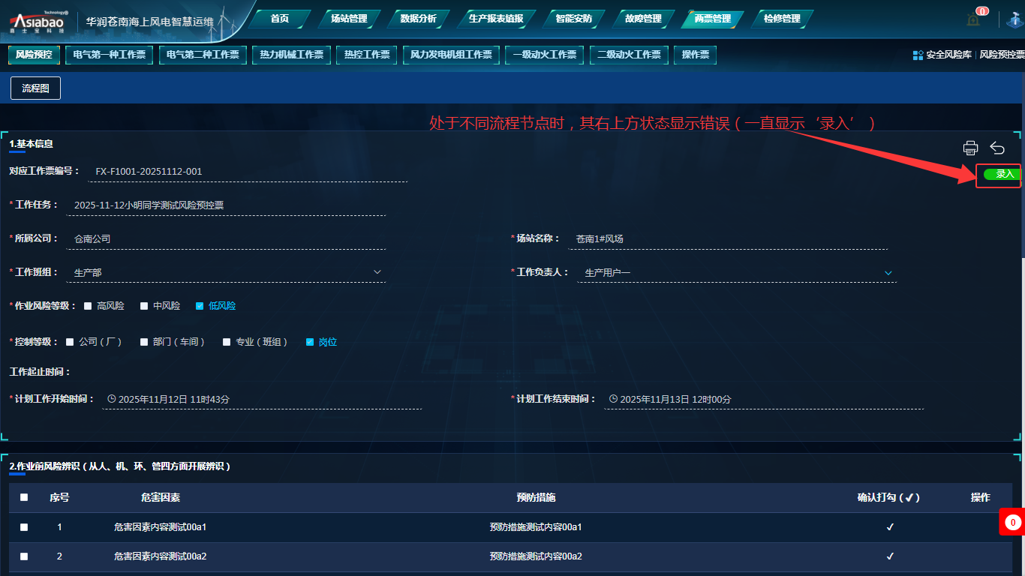Click the 安全风险库 grid icon
Viewport: 1025px width, 576px height.
pos(918,55)
